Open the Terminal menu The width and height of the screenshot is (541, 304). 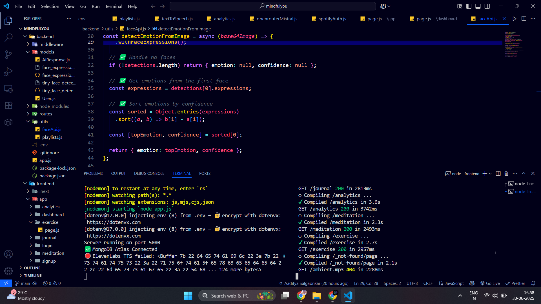(114, 6)
